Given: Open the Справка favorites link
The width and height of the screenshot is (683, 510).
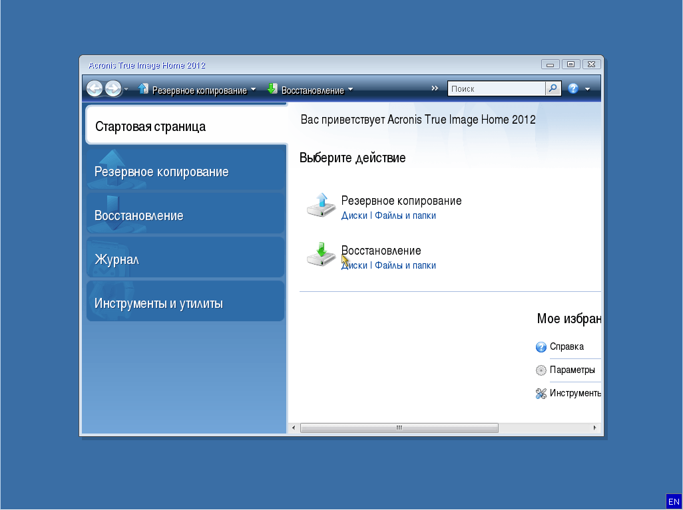Looking at the screenshot, I should [x=567, y=346].
